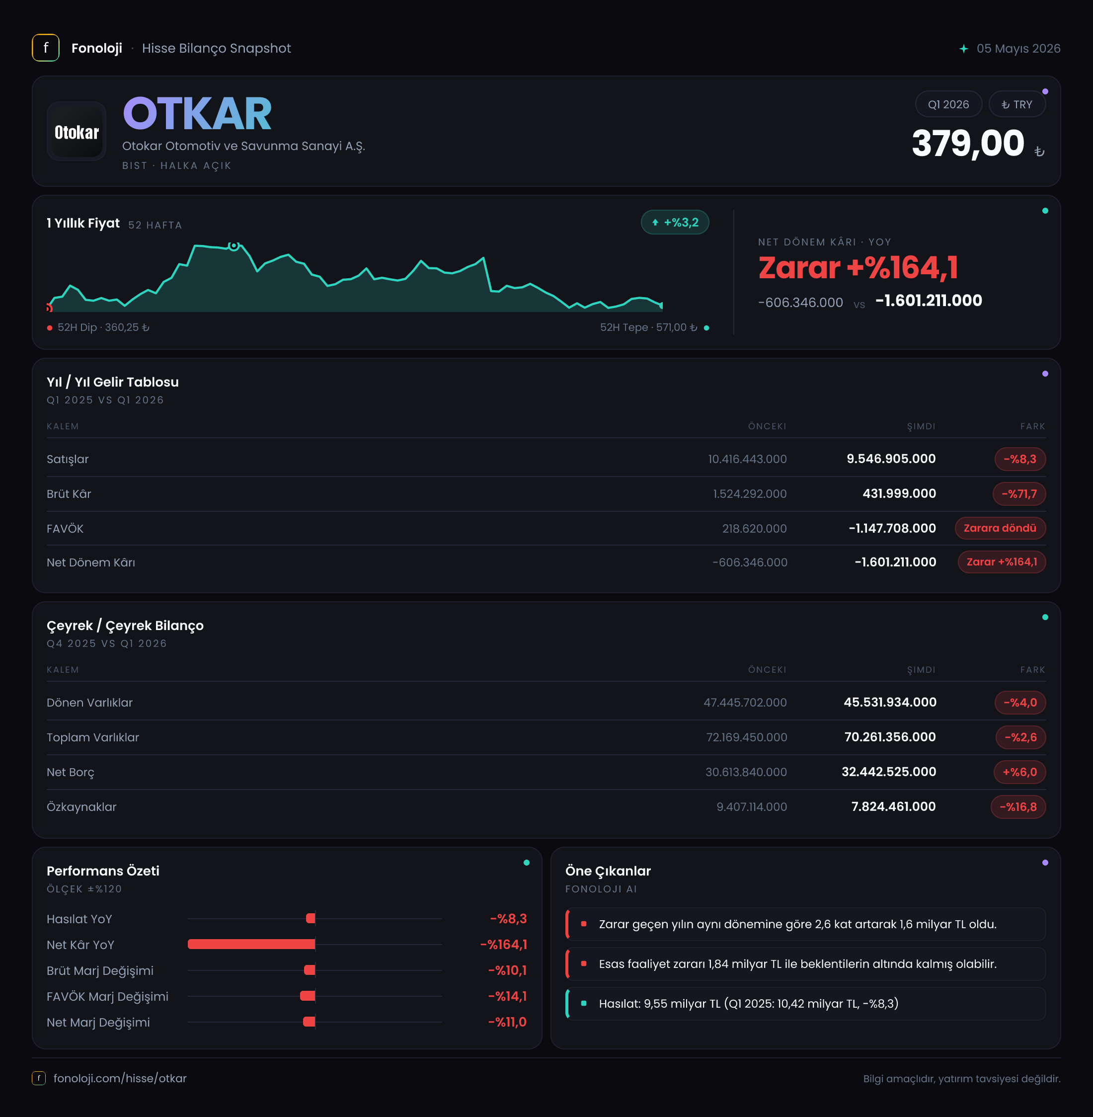Click the "Öne Çıkanlar" heading
This screenshot has width=1093, height=1117.
pos(608,871)
